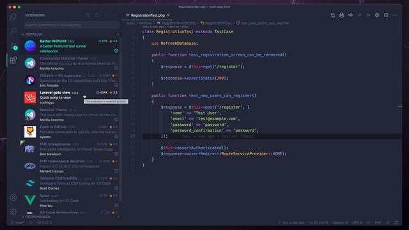409x230 pixels.
Task: Manage Better PHPUnit via its gear icon
Action: 116,51
